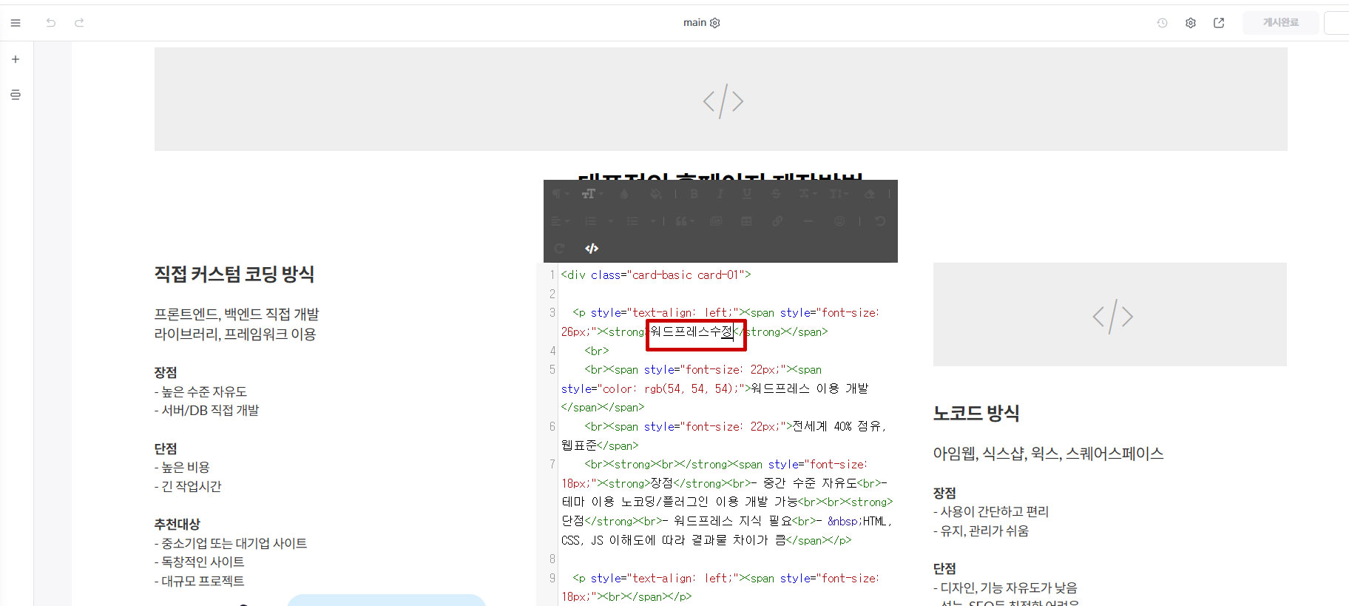Insert an ordered numbered list
Screen dimensions: 1349x606
click(x=591, y=221)
